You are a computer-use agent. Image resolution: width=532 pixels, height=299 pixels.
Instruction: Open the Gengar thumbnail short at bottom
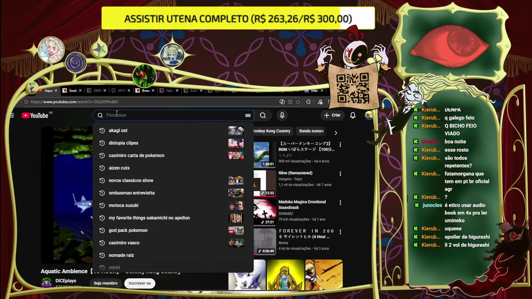[x=247, y=274]
